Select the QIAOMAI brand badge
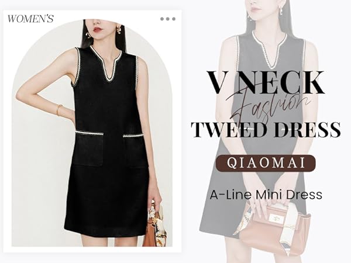The height and width of the screenshot is (263, 351). pyautogui.click(x=266, y=163)
